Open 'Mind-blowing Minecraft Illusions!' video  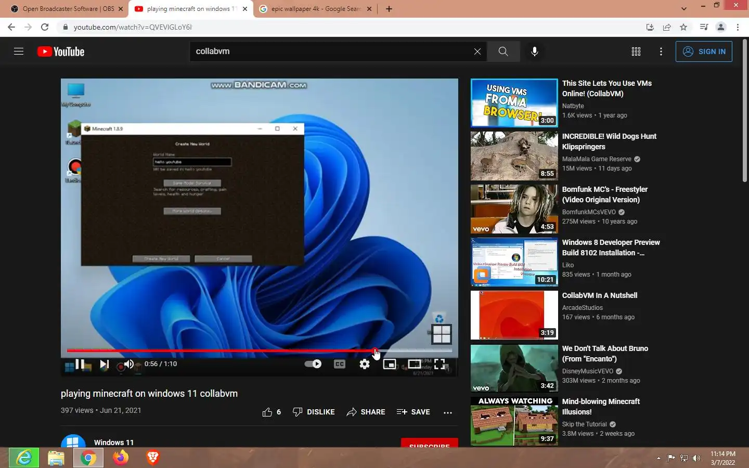601,407
